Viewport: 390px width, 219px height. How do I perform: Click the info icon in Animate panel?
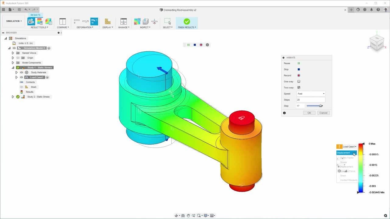point(284,113)
